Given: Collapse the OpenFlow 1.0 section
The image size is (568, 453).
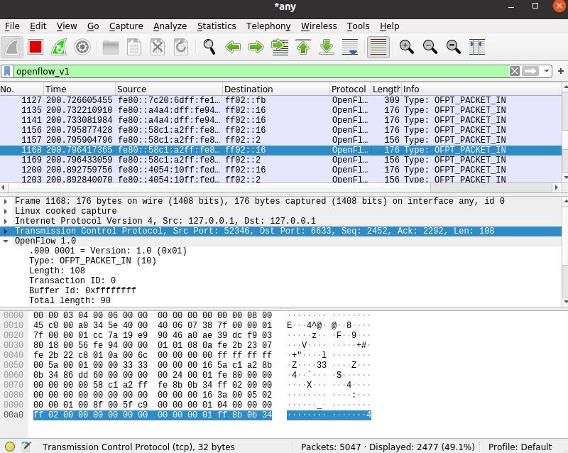Looking at the screenshot, I should (x=6, y=241).
